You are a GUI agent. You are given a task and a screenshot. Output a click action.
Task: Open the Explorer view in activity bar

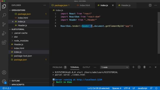[4, 6]
